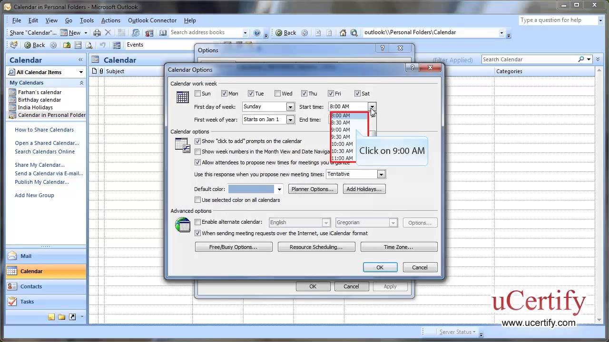The image size is (609, 342).
Task: Open the File menu
Action: pyautogui.click(x=17, y=20)
